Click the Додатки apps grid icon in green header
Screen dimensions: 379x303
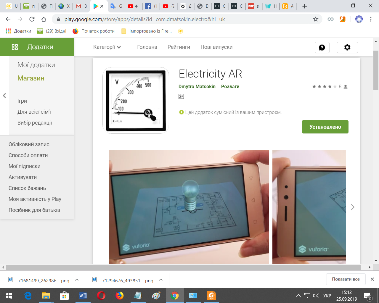15,47
